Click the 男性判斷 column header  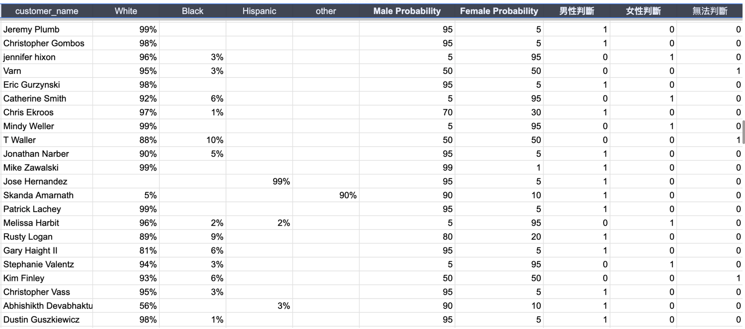(577, 11)
